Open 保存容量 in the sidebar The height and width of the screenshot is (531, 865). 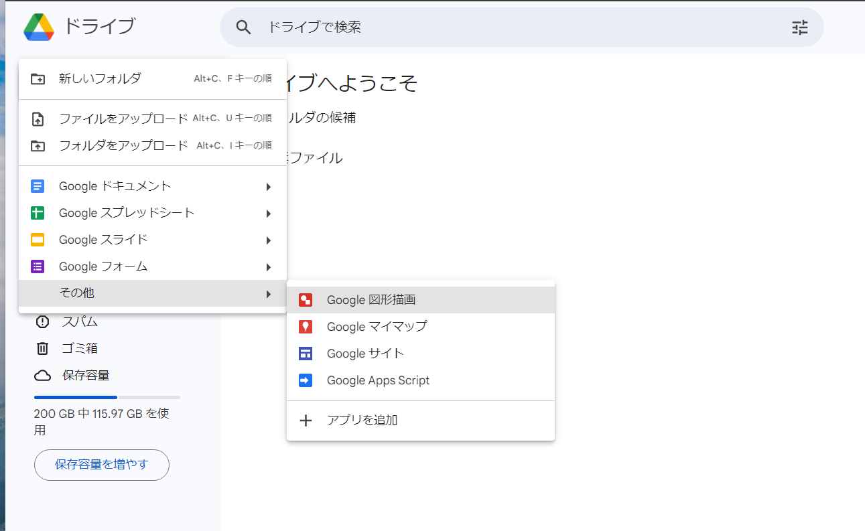[x=86, y=375]
